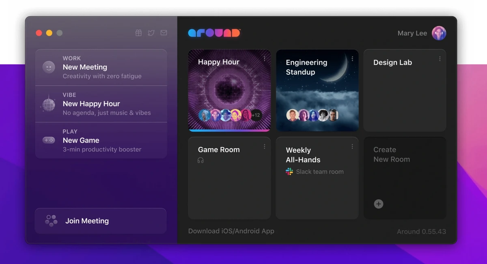487x264 pixels.
Task: Open Weekly All-Hands three-dot menu
Action: click(x=352, y=146)
